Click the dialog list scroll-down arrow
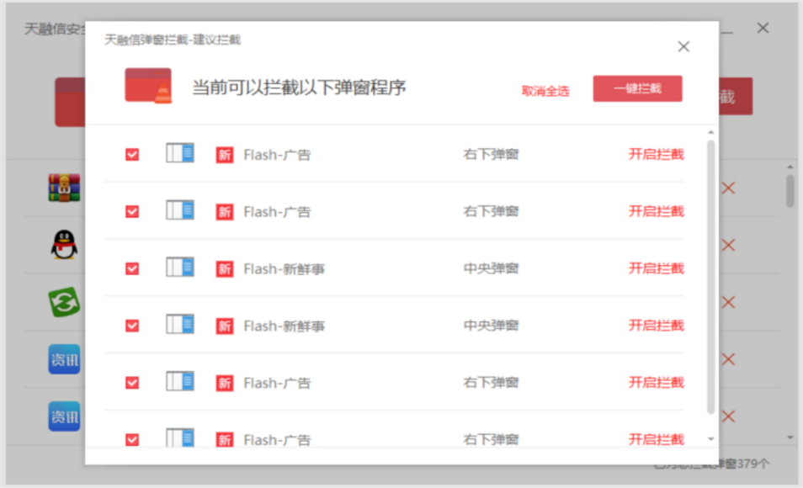This screenshot has width=803, height=488. click(710, 438)
